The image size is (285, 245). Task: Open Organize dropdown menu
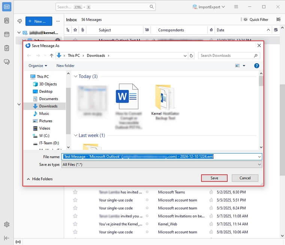point(38,66)
